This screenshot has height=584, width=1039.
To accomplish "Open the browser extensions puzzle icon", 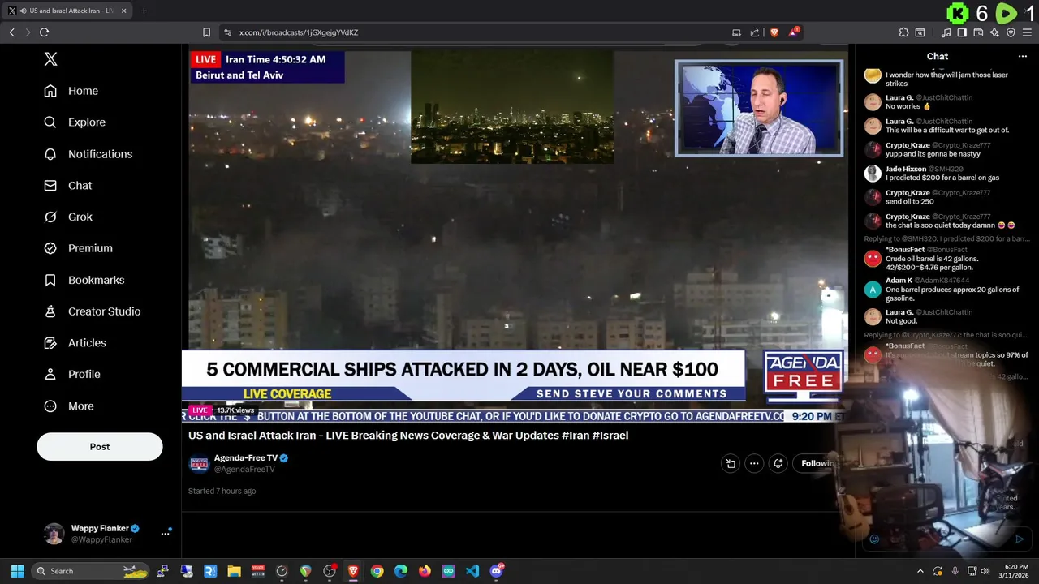I will click(x=903, y=32).
